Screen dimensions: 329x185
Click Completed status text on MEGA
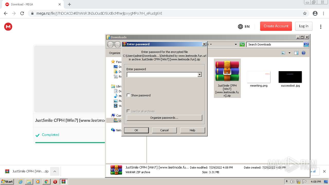(50, 135)
